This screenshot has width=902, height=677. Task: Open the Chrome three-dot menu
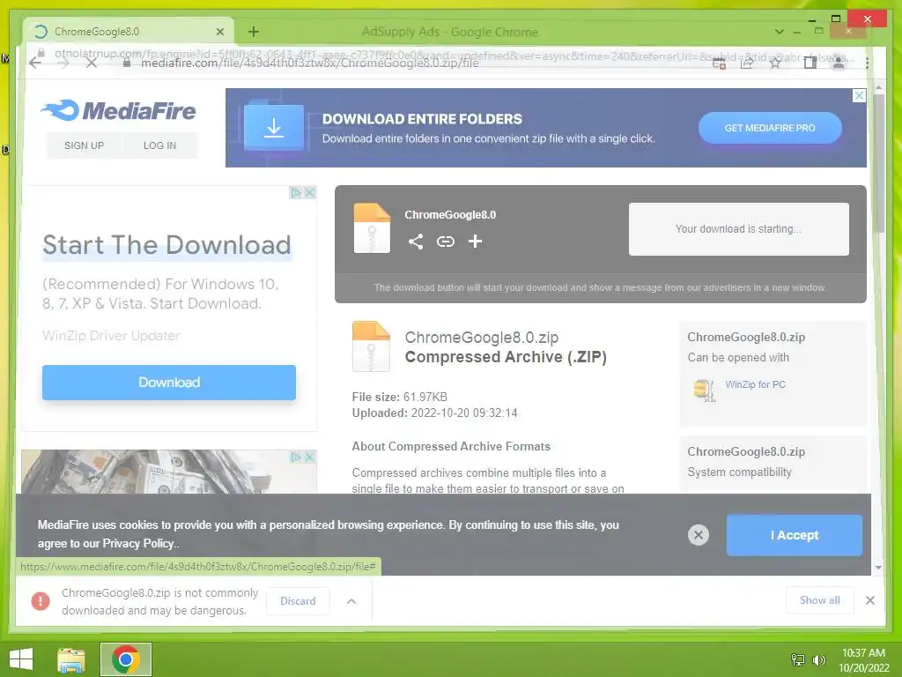coord(867,63)
